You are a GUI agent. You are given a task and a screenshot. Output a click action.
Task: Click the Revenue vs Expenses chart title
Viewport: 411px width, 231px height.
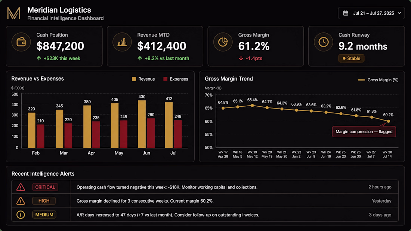tap(37, 79)
